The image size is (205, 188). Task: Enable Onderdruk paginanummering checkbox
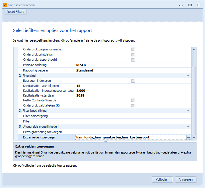(x=133, y=49)
